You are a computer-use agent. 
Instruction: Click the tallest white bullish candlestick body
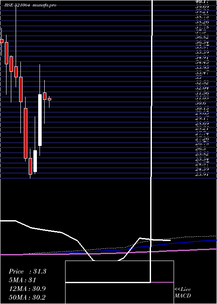tap(40, 120)
